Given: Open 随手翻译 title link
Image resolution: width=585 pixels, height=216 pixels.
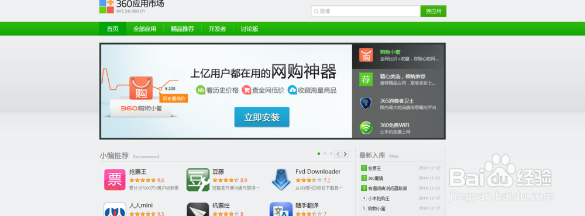Looking at the screenshot, I should point(307,205).
